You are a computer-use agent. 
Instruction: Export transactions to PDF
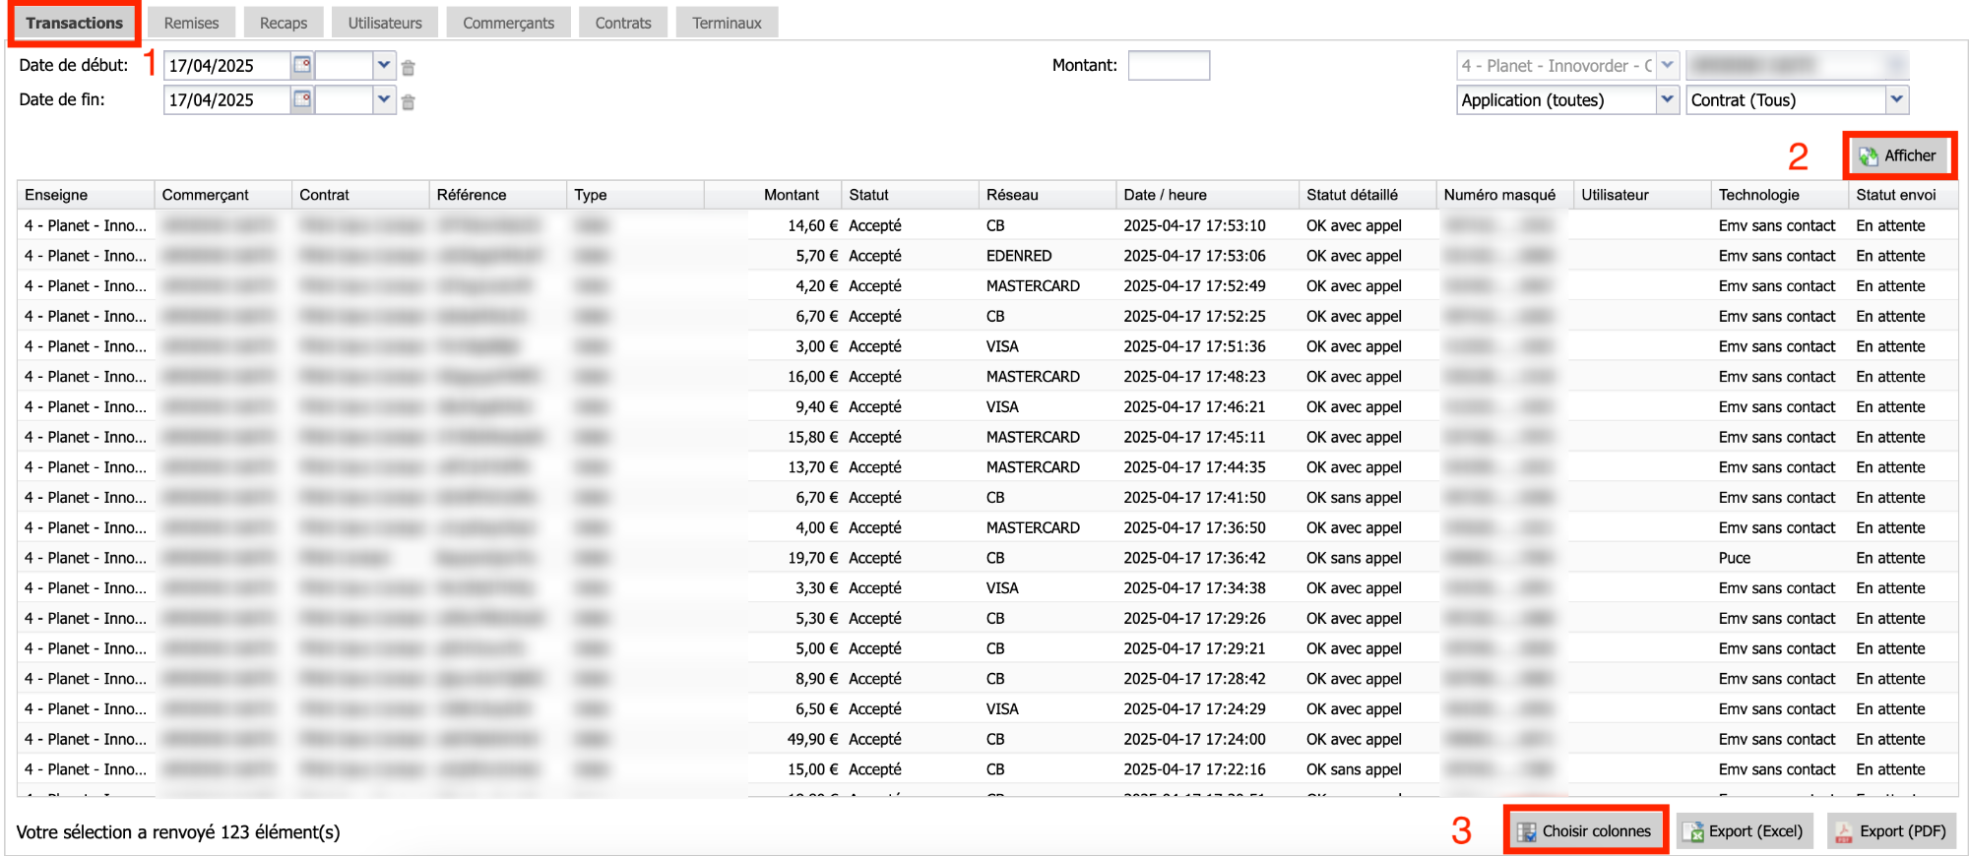point(1891,831)
